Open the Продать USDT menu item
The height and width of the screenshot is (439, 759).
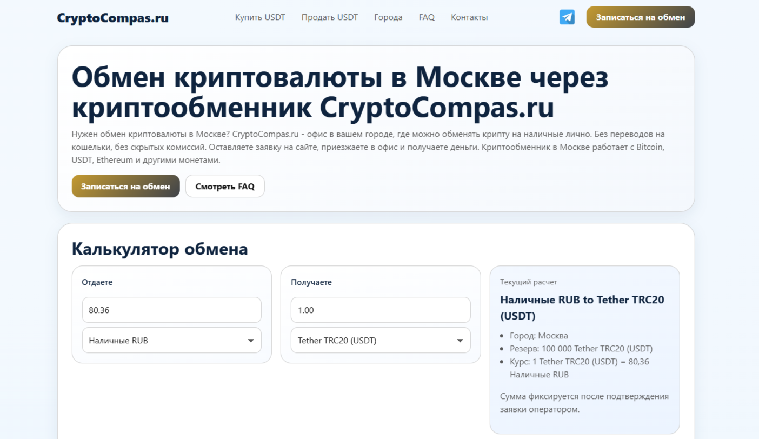tap(329, 17)
